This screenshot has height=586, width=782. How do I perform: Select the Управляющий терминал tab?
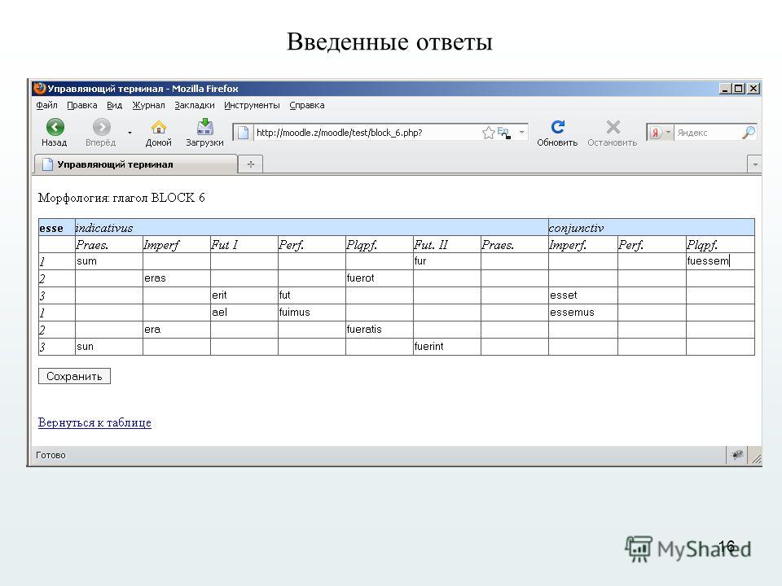point(136,164)
